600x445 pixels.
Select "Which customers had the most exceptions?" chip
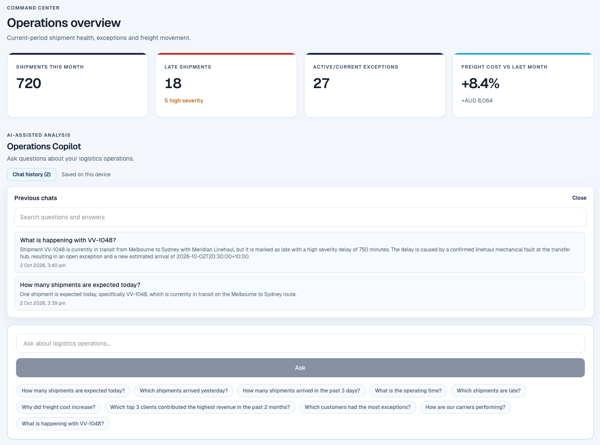pos(357,407)
